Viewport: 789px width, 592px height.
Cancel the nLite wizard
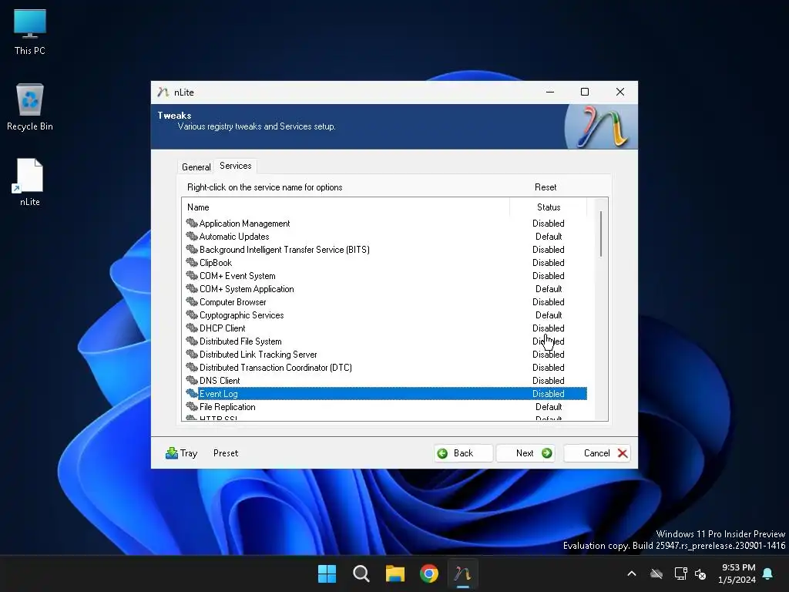click(597, 453)
